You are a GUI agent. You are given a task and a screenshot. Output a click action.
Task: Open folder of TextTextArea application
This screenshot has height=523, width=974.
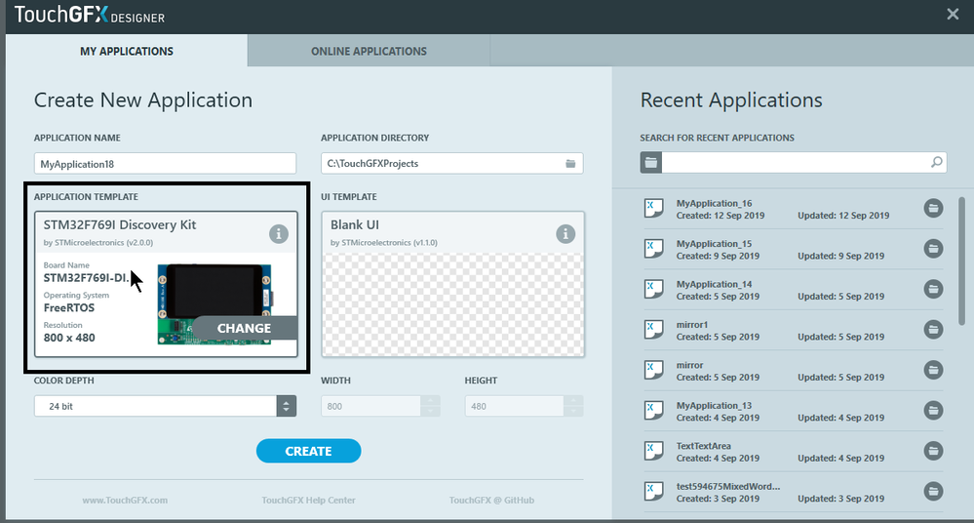pyautogui.click(x=933, y=451)
